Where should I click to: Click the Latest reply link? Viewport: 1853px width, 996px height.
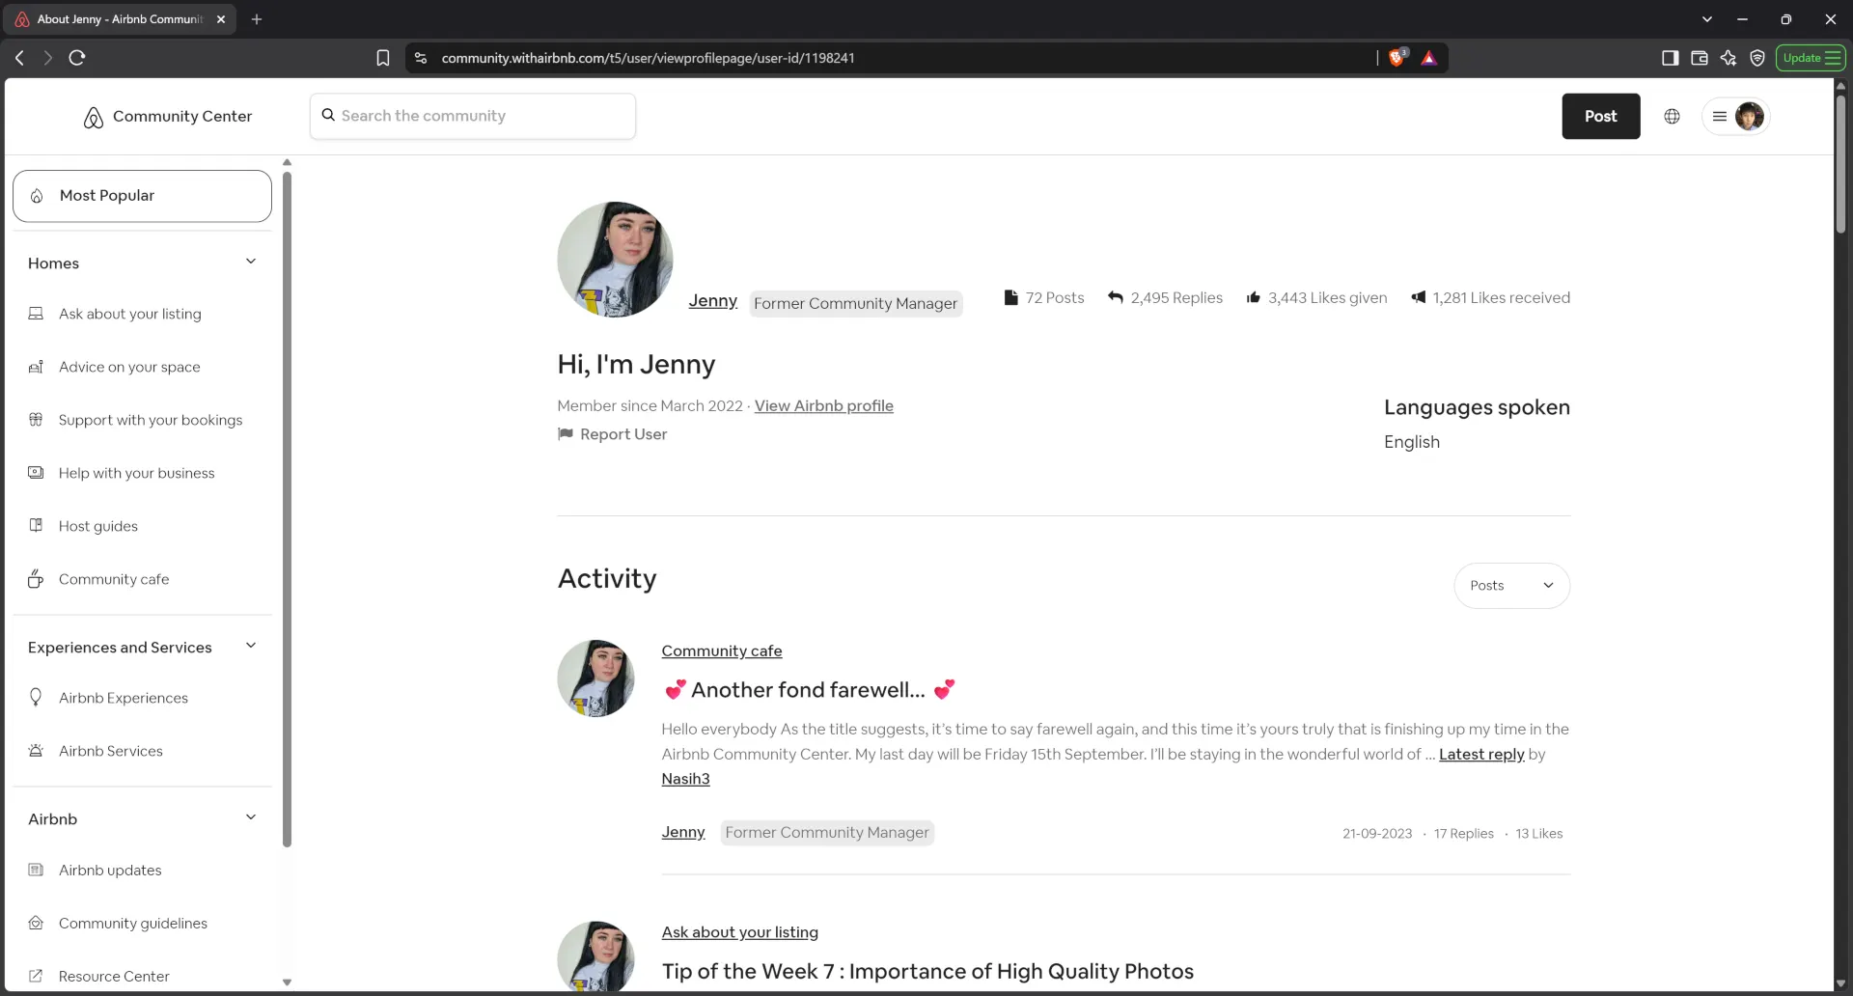click(1481, 755)
